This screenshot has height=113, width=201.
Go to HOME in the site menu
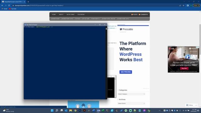click(54, 15)
